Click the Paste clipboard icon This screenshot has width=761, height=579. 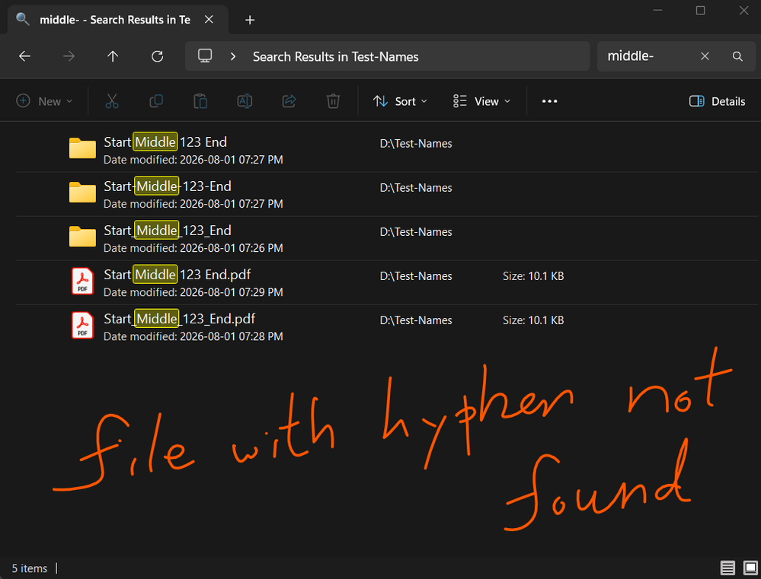point(200,101)
